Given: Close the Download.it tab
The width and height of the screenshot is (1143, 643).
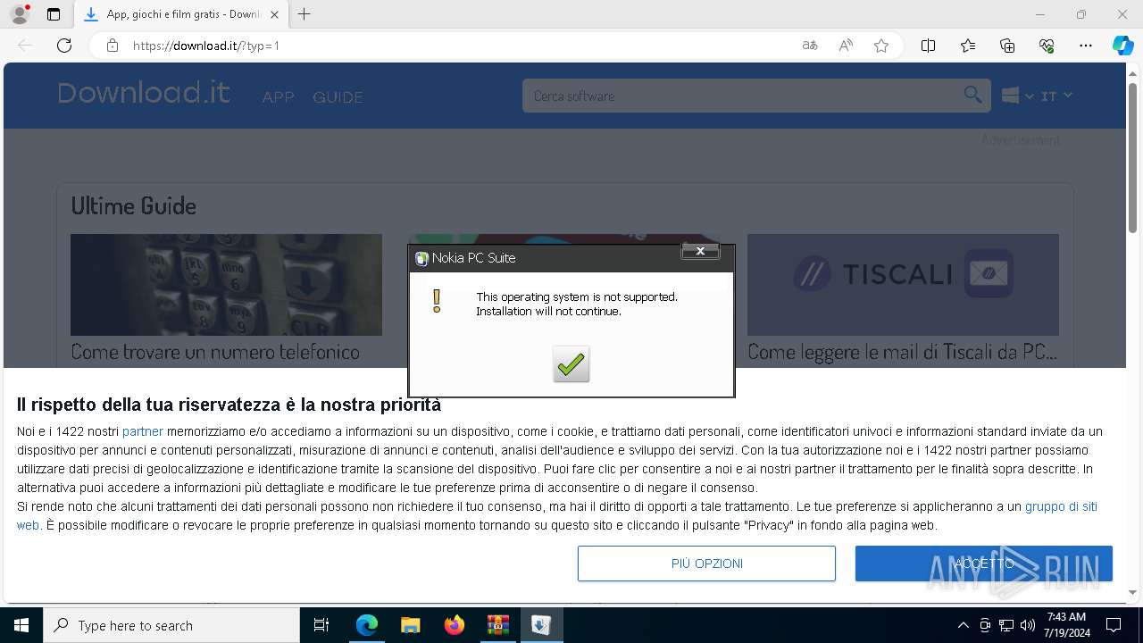Looking at the screenshot, I should (274, 14).
